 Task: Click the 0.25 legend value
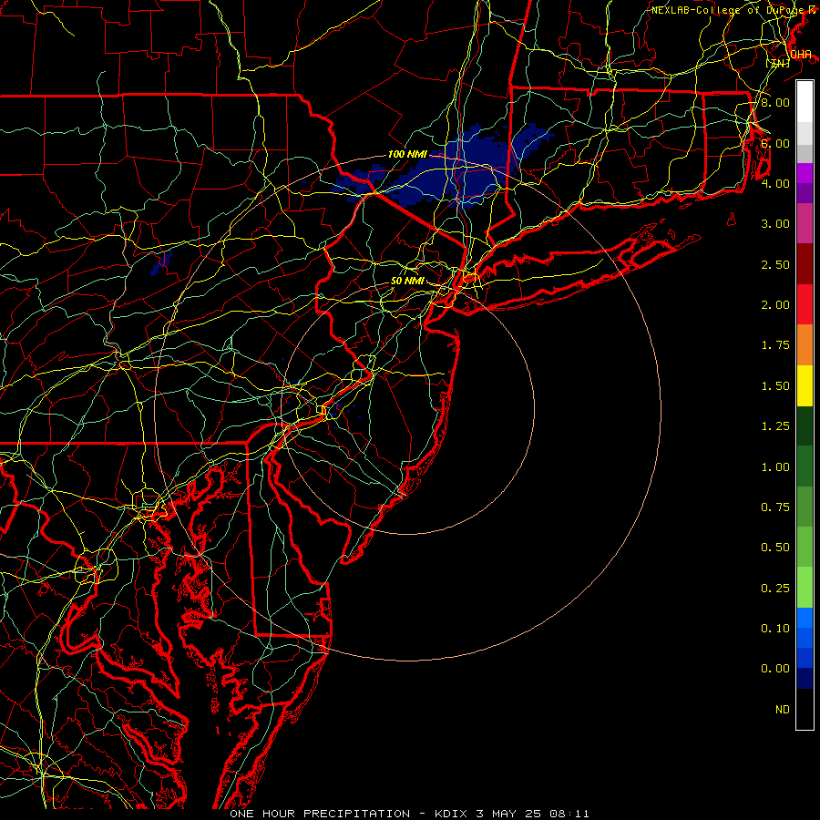pos(775,589)
